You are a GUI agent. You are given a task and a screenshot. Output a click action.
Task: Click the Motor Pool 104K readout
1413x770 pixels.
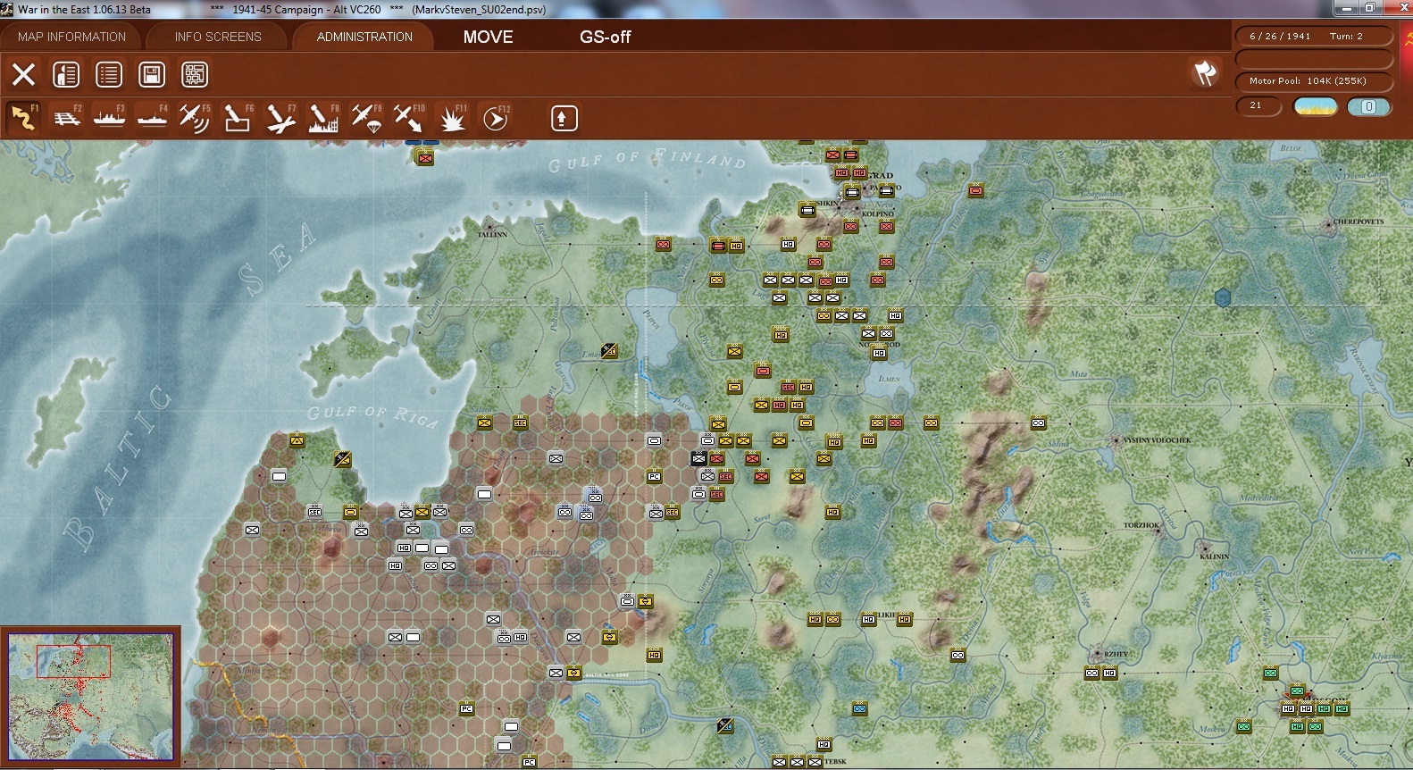point(1314,81)
